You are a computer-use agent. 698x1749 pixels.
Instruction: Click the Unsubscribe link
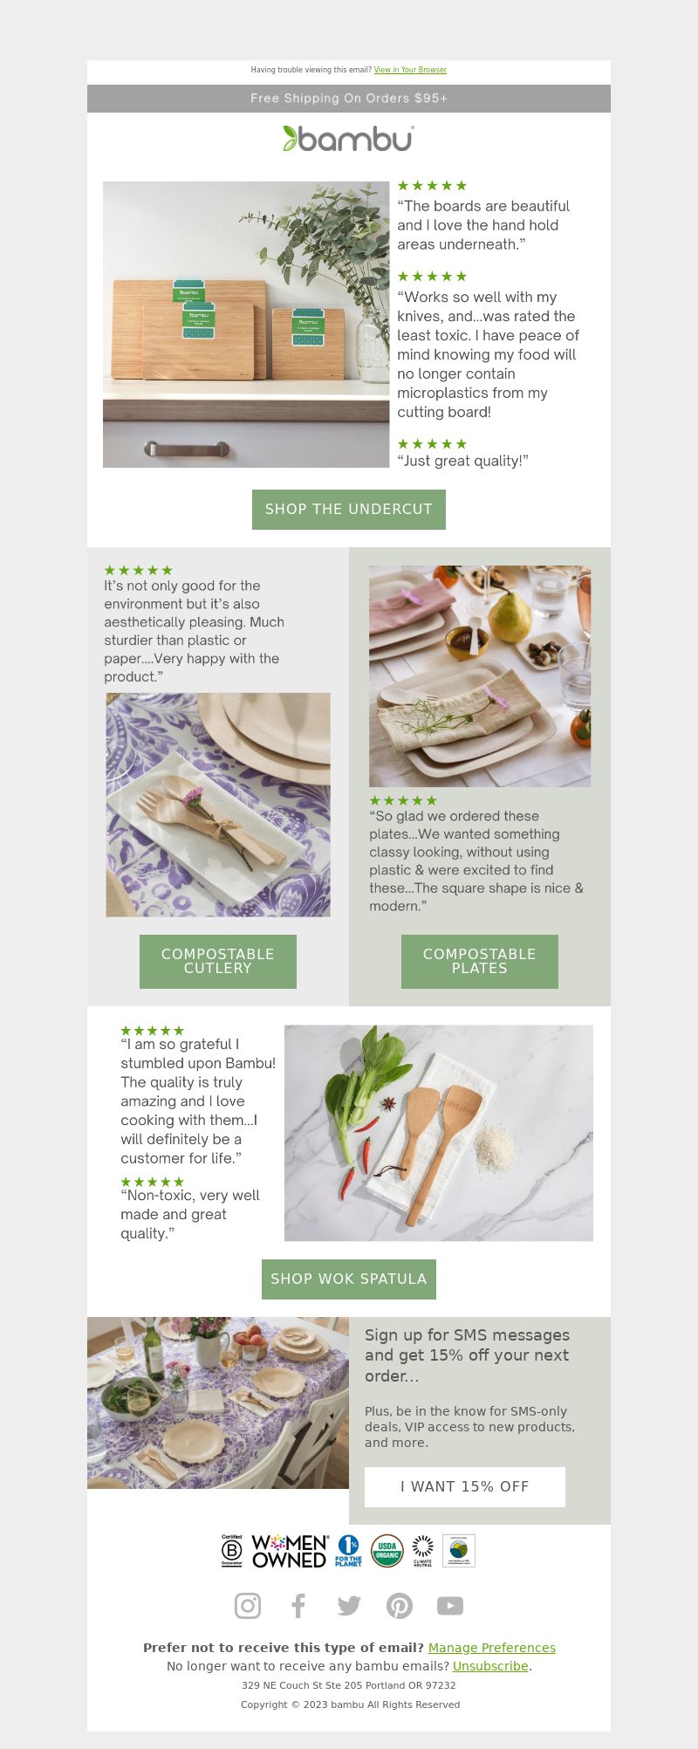pos(490,1666)
